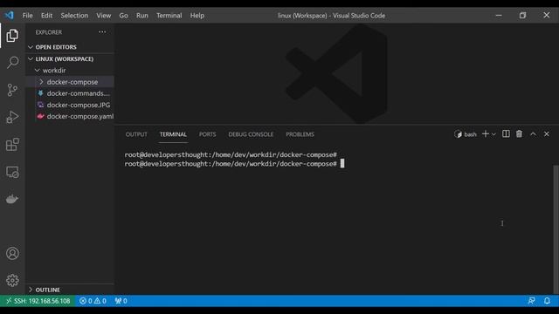Open notifications bell in status bar
The height and width of the screenshot is (314, 559).
coord(547,301)
